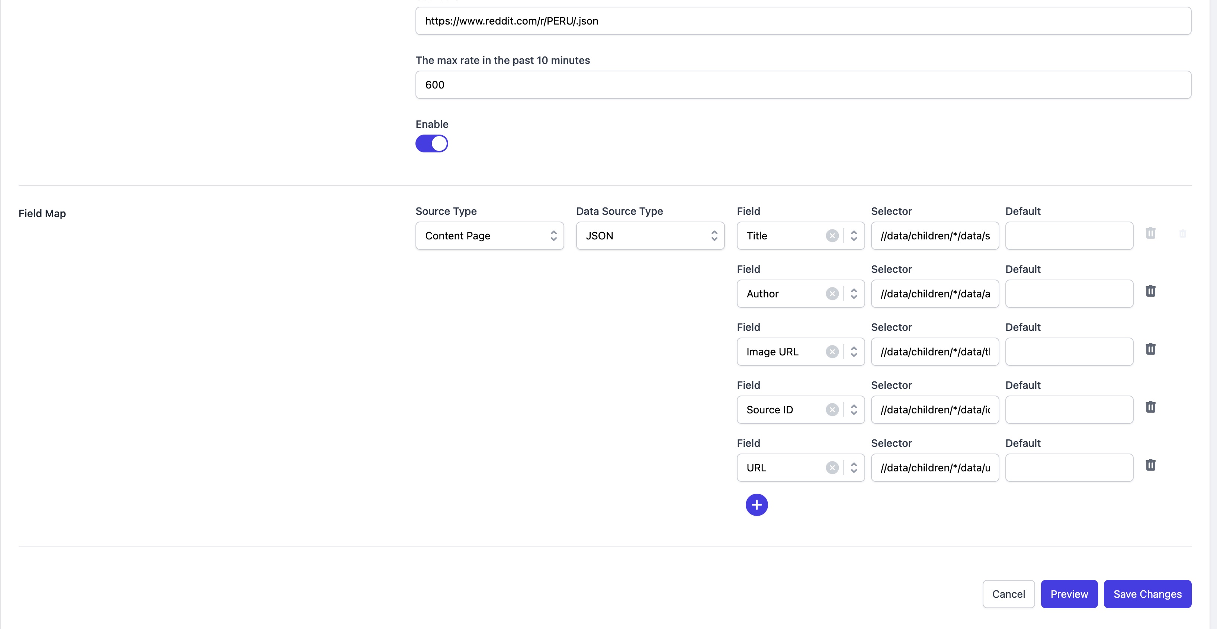Clear the Author field selection

[832, 294]
